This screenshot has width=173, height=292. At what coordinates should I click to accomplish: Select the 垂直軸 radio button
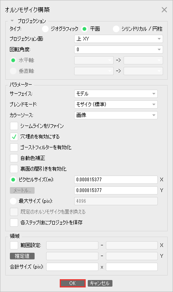pos(13,71)
